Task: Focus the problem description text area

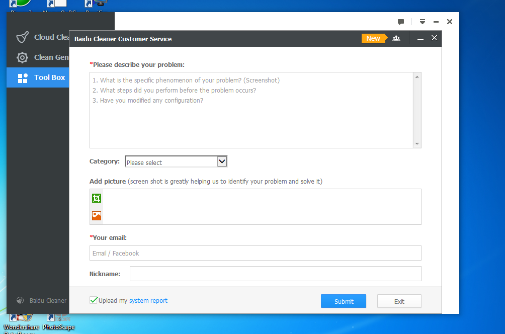Action: point(251,110)
